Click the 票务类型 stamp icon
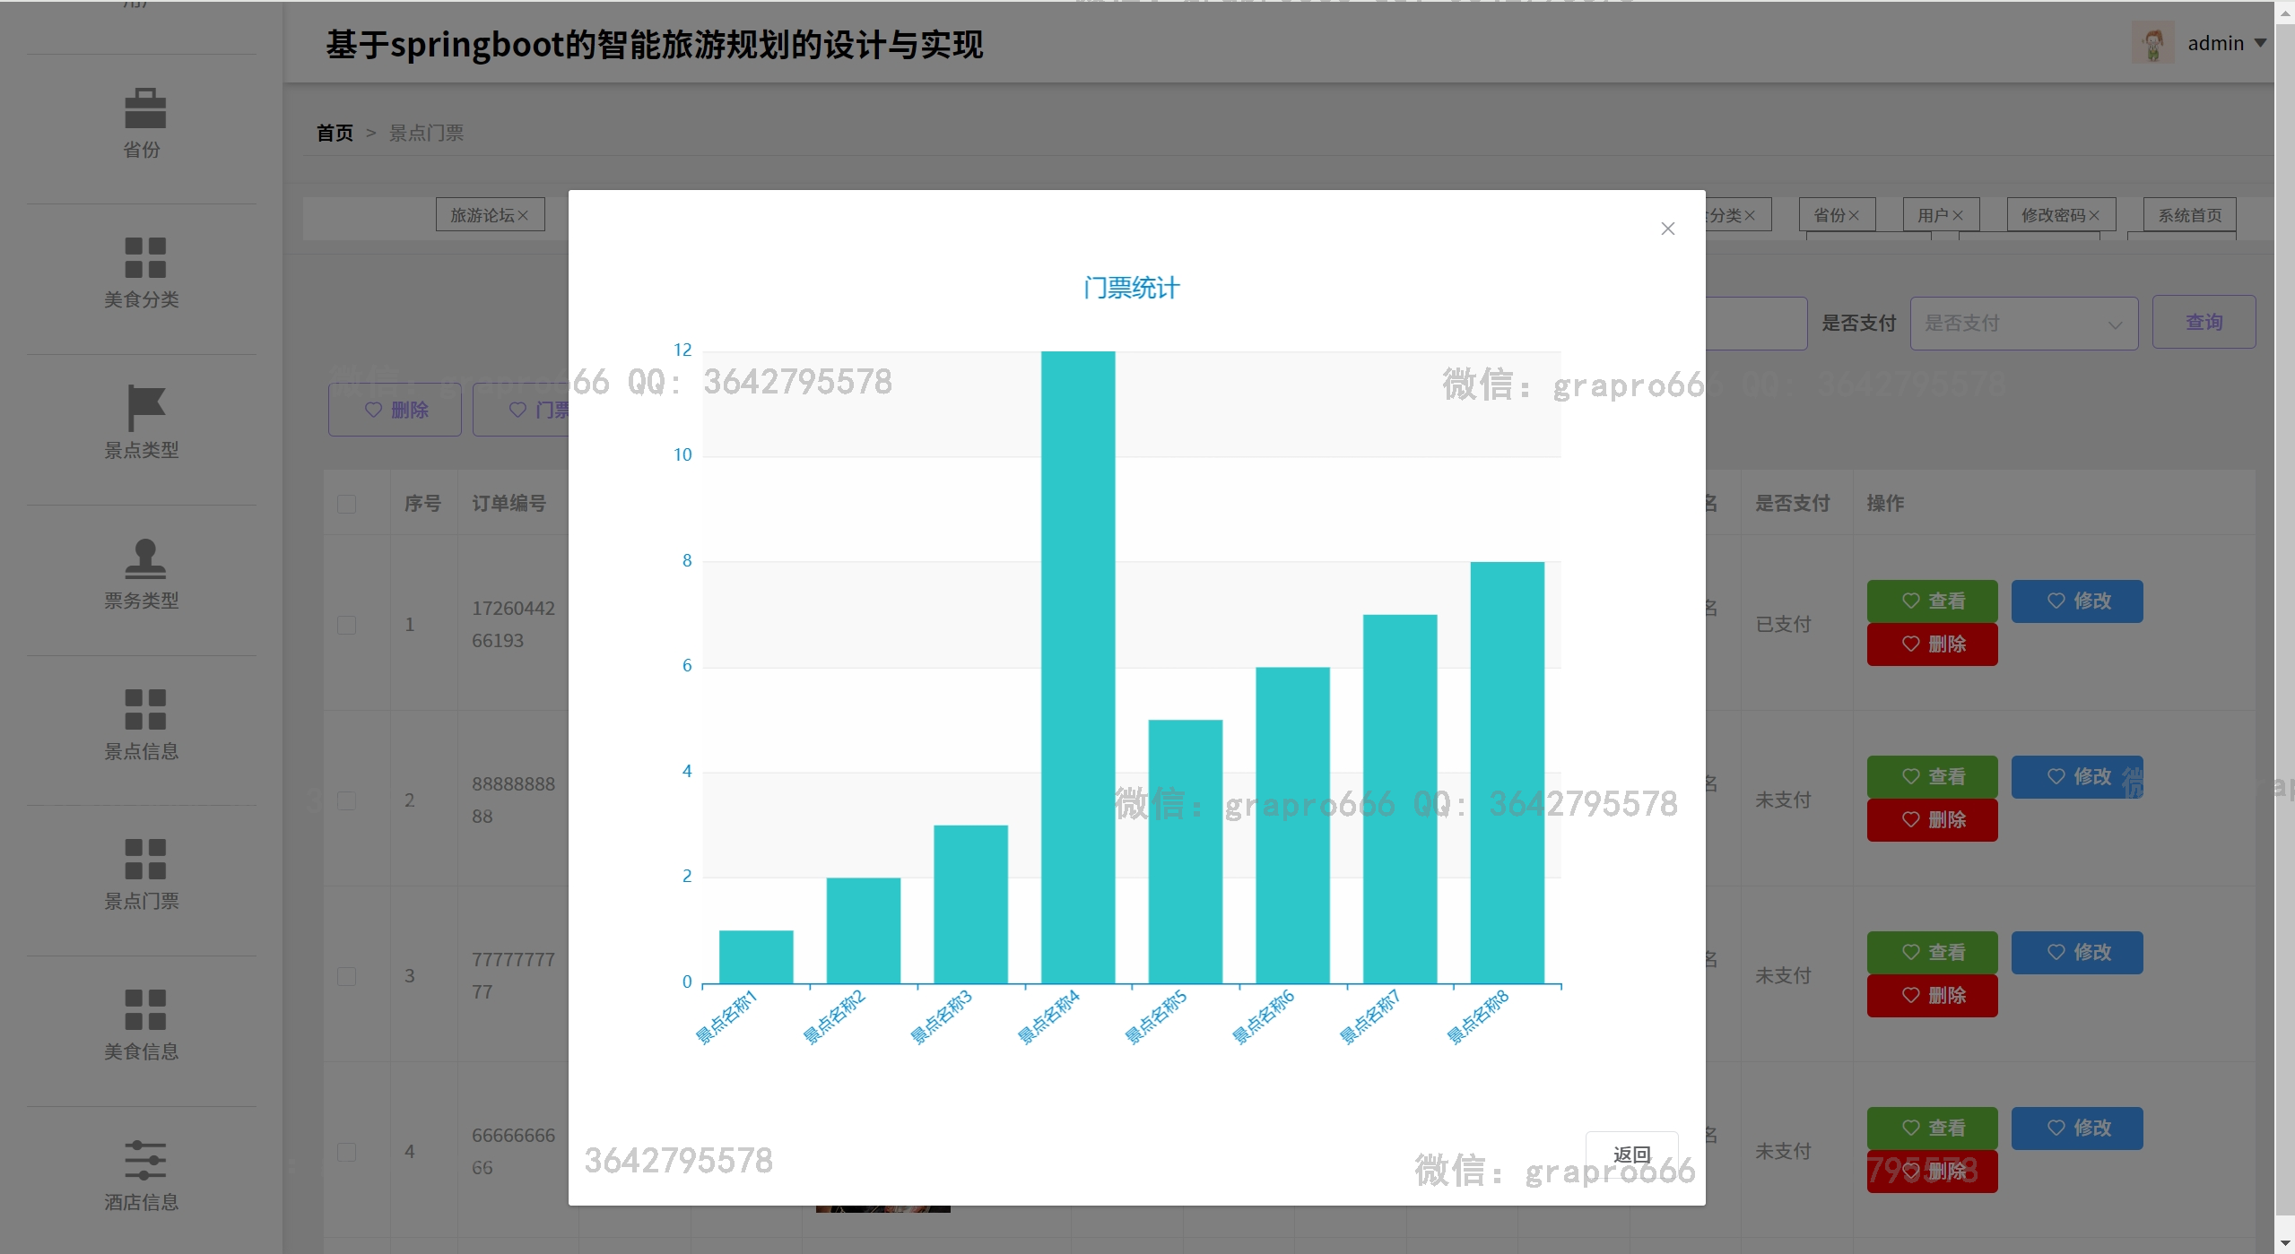 (x=144, y=558)
